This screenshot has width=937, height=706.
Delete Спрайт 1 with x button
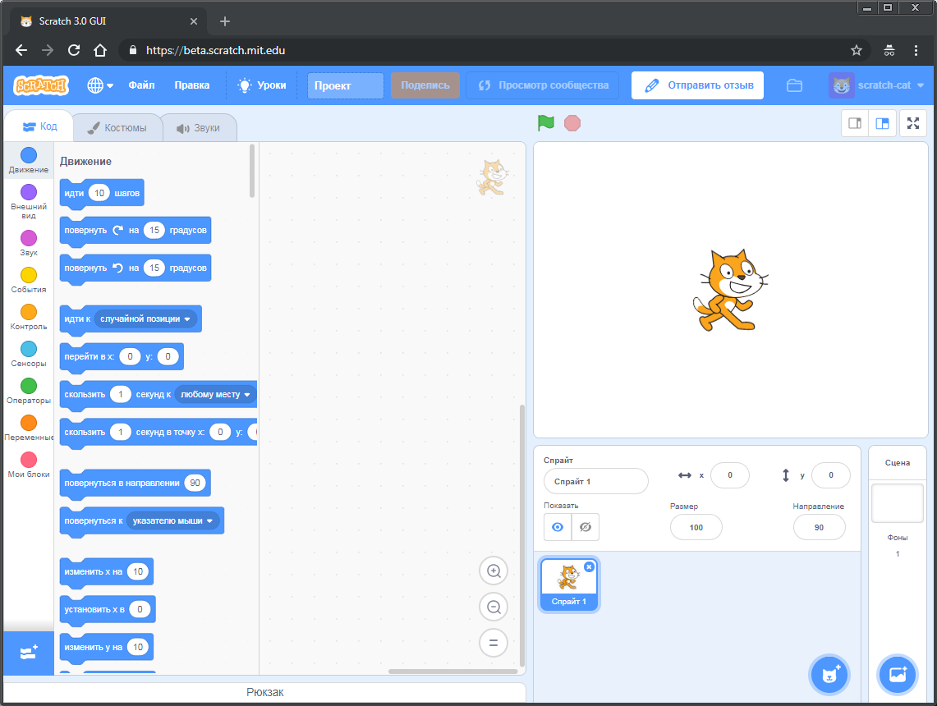589,566
